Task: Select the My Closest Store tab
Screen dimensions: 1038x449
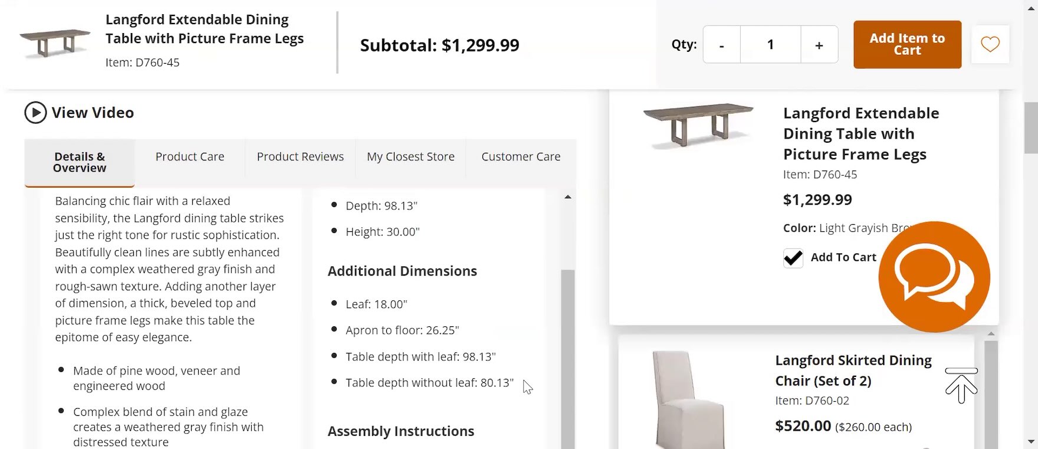Action: [410, 157]
